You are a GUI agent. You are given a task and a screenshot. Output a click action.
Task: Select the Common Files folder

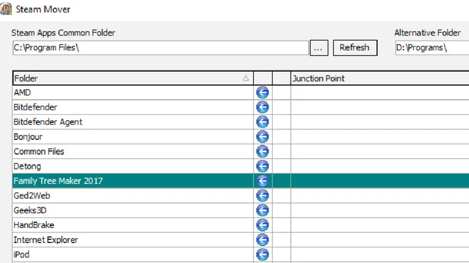(x=133, y=152)
